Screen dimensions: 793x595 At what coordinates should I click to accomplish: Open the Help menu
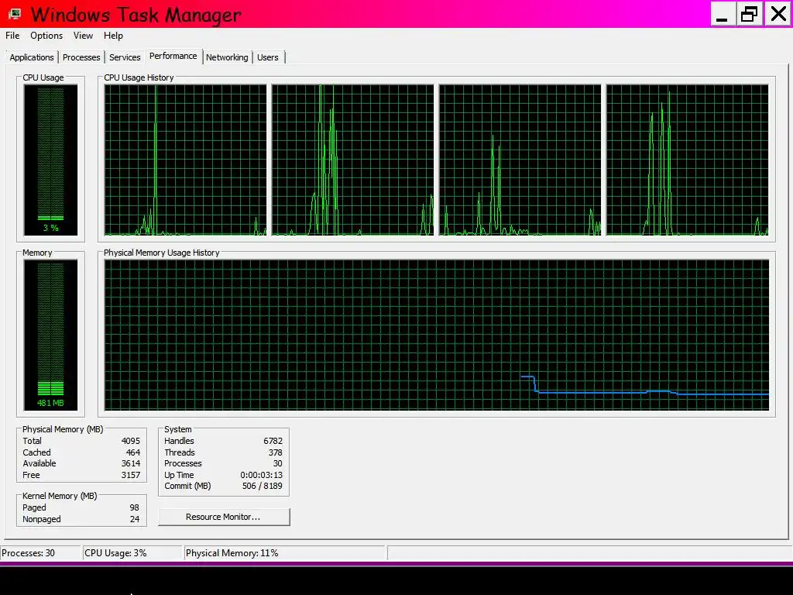pyautogui.click(x=113, y=36)
